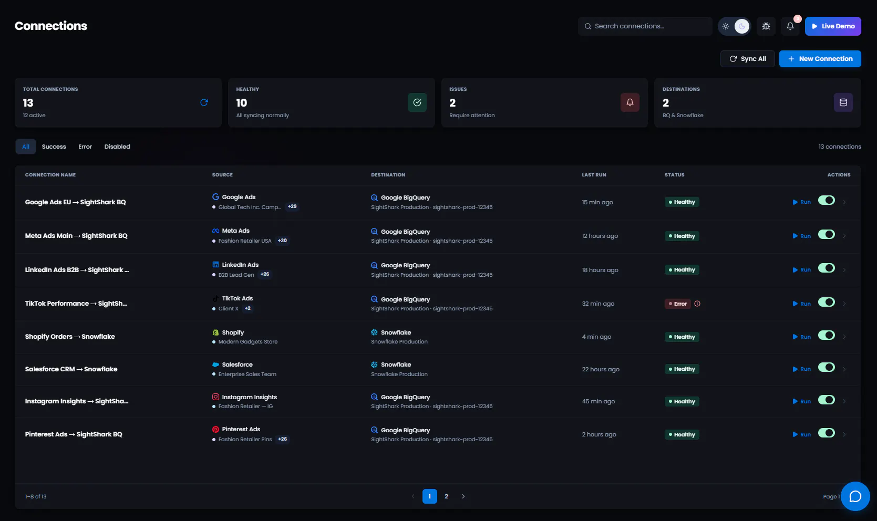Image resolution: width=877 pixels, height=521 pixels.
Task: Click the LinkedIn Ads source logo
Action: pyautogui.click(x=215, y=265)
